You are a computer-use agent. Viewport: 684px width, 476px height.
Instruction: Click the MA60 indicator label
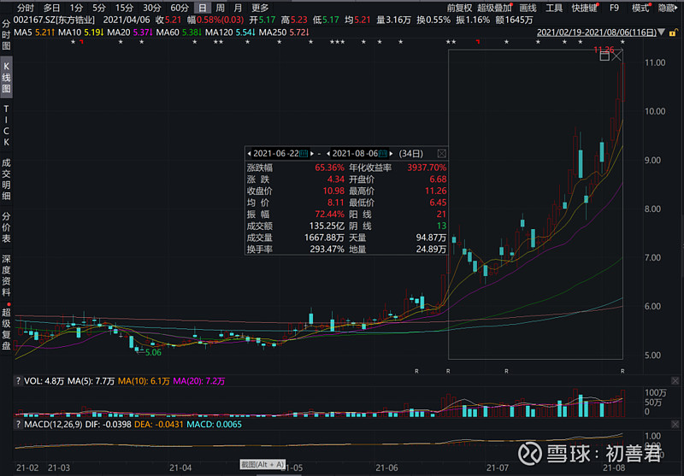(168, 32)
